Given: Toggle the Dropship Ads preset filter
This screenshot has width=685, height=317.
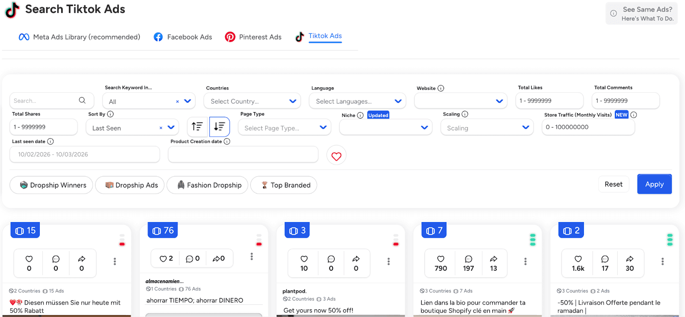Looking at the screenshot, I should 130,185.
